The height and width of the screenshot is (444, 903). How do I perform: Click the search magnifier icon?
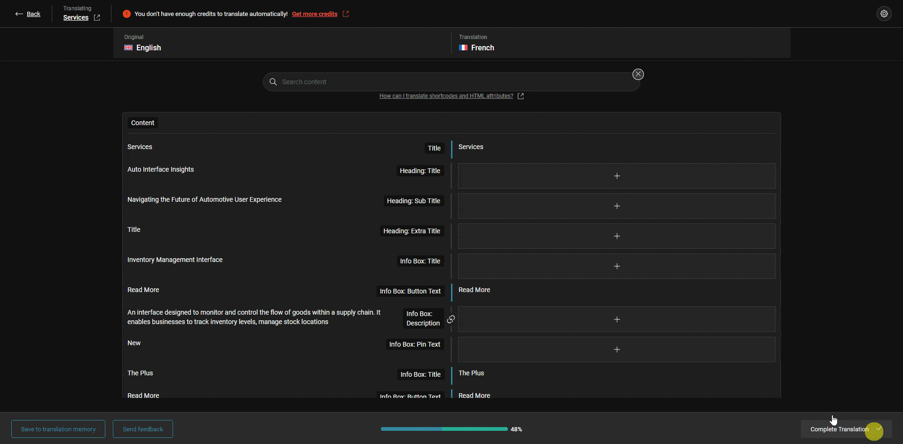(x=273, y=82)
